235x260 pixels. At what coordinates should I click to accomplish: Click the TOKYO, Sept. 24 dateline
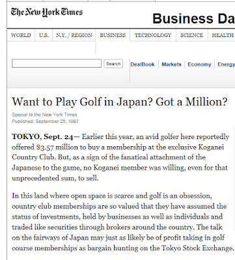tap(42, 136)
